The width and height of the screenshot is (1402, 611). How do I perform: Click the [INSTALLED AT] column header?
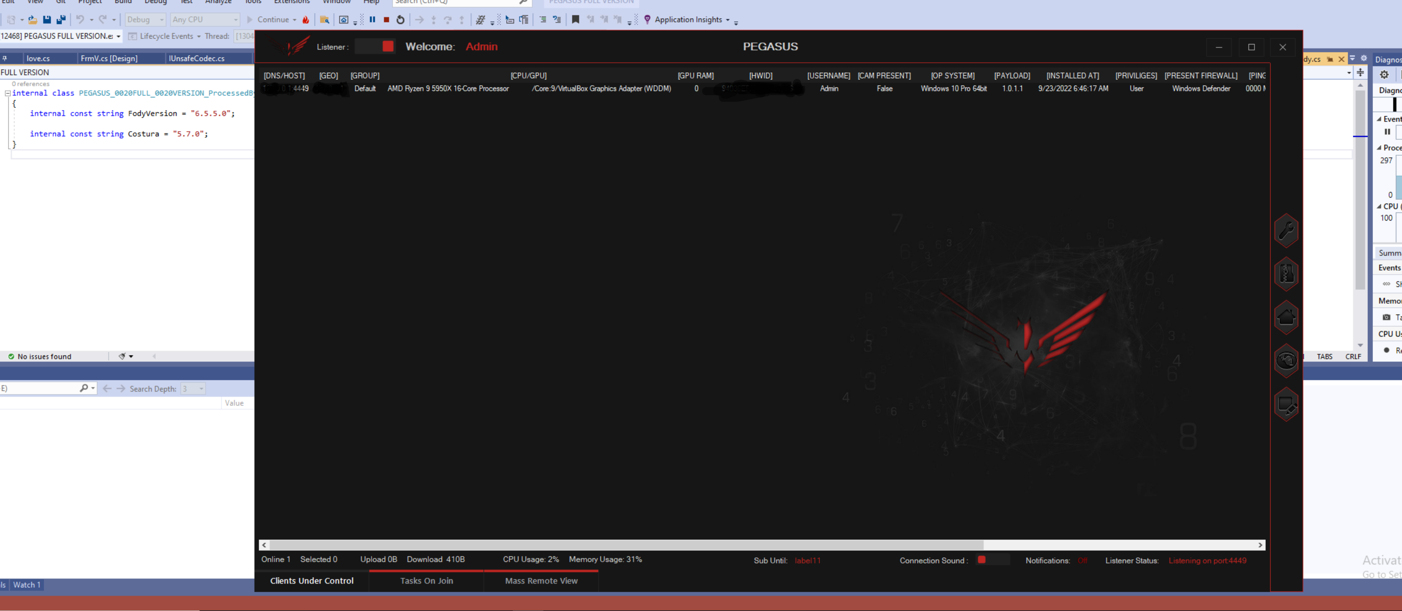coord(1073,76)
